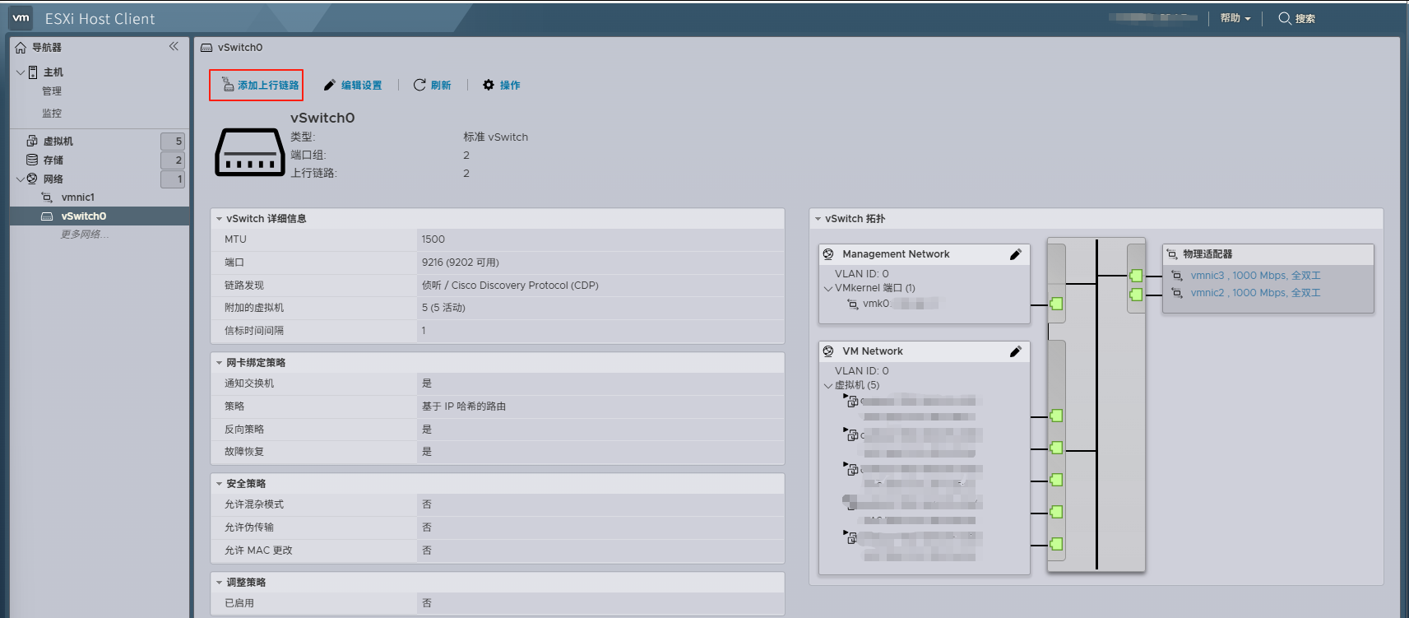Collapse the 调整策略 section
Viewport: 1409px width, 618px height.
click(x=219, y=583)
